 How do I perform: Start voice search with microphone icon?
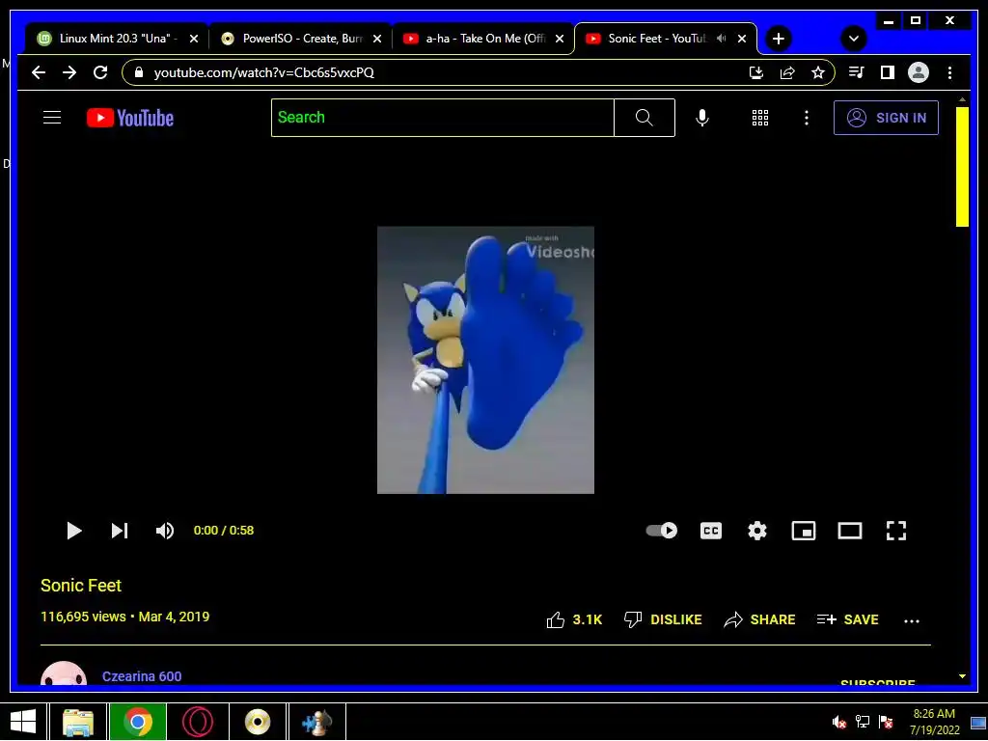(702, 118)
